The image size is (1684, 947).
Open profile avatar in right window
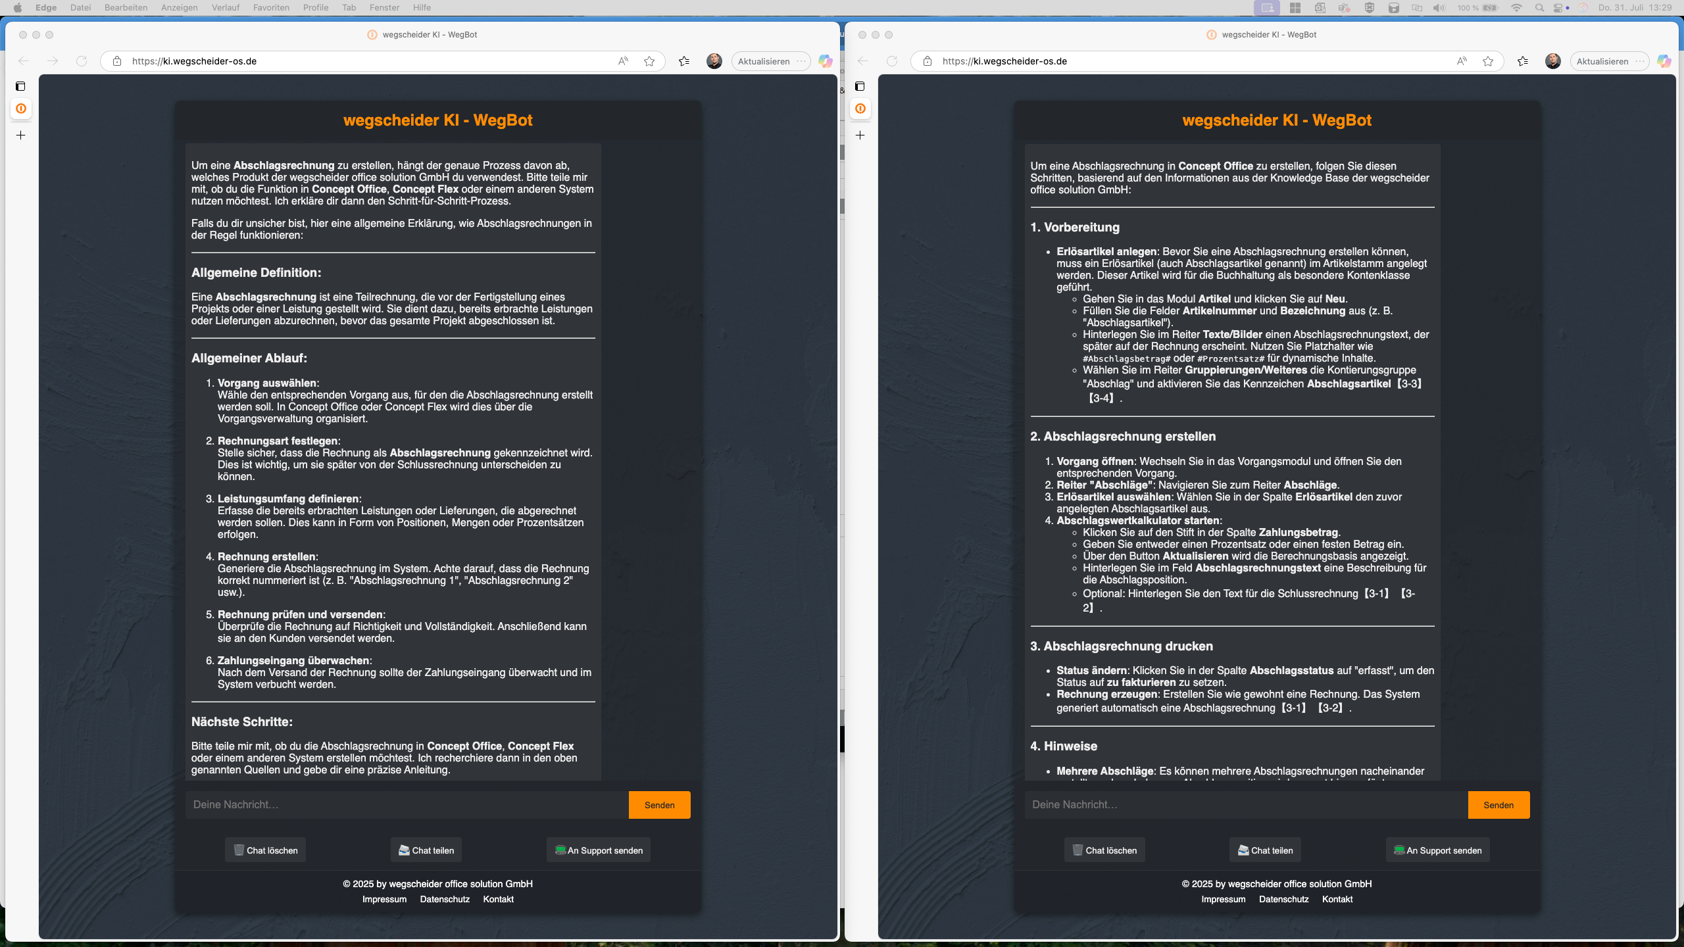(1553, 61)
